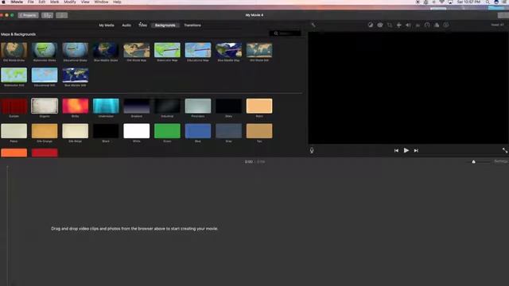This screenshot has height=286, width=509.
Task: Pick the Blue solid background
Action: [198, 131]
